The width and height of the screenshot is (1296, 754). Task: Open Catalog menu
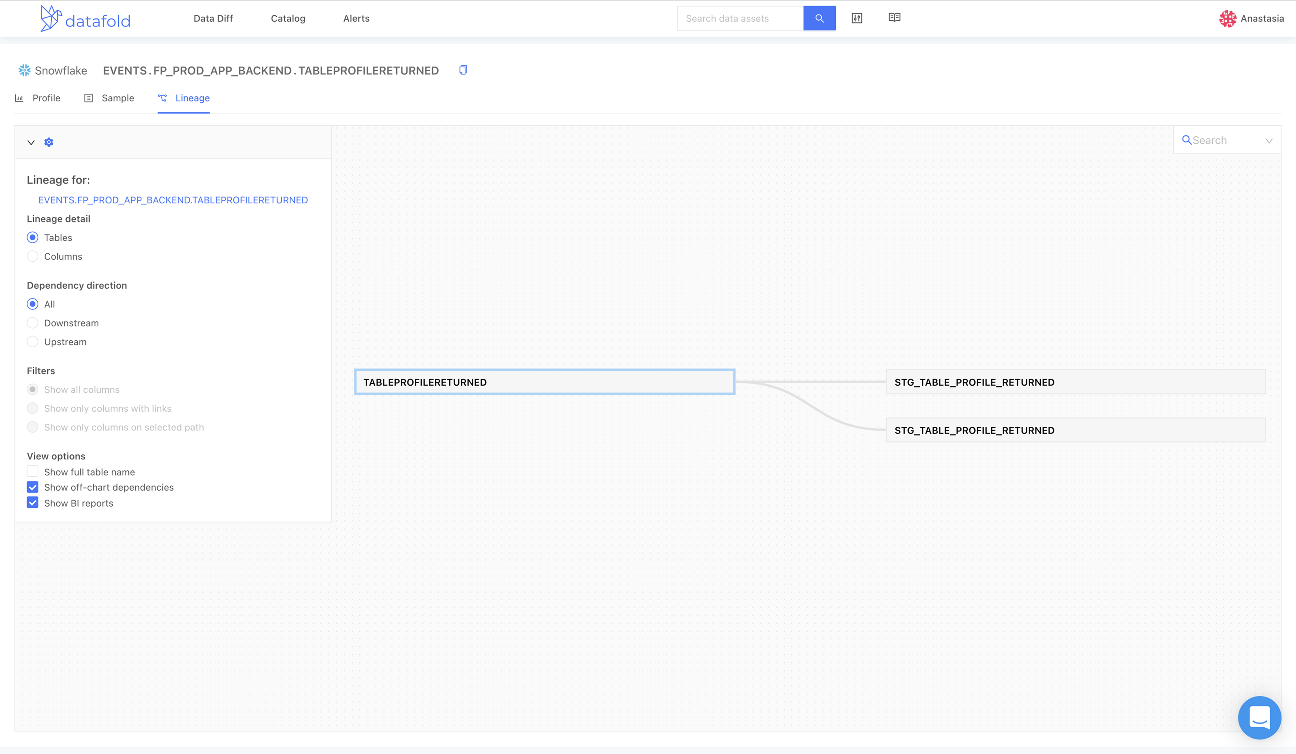[288, 18]
